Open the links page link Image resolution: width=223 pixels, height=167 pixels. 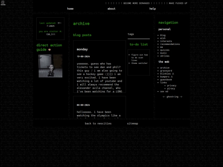point(164,82)
